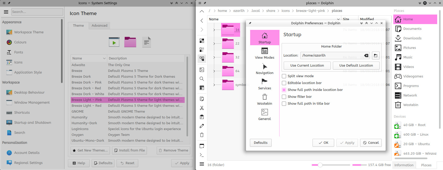The height and width of the screenshot is (170, 443).
Task: Open the System Settings hamburger menu
Action: click(6, 12)
